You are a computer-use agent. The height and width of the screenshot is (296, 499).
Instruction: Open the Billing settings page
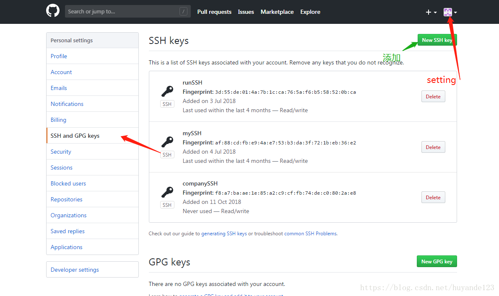coord(92,120)
